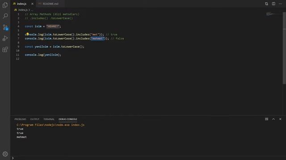Open the Manage gear menu
This screenshot has height=160, width=286.
tap(5, 154)
